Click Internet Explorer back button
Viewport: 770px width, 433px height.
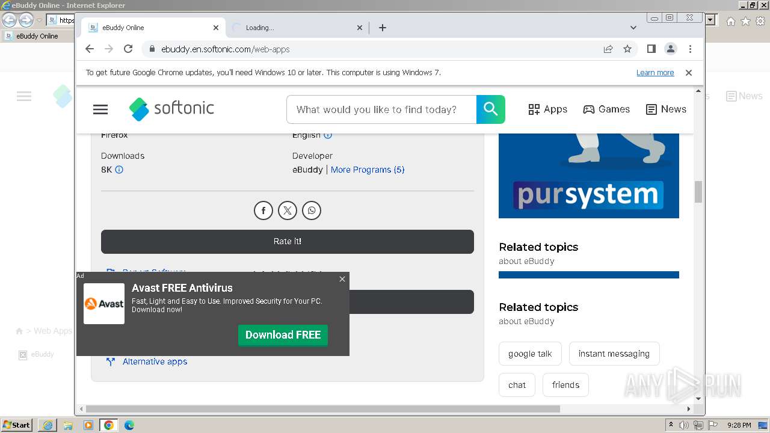point(10,20)
